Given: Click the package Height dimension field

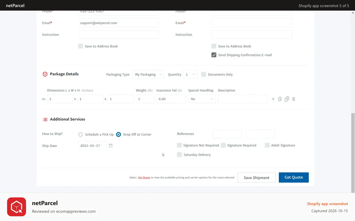Looking at the screenshot, I should click(x=121, y=99).
